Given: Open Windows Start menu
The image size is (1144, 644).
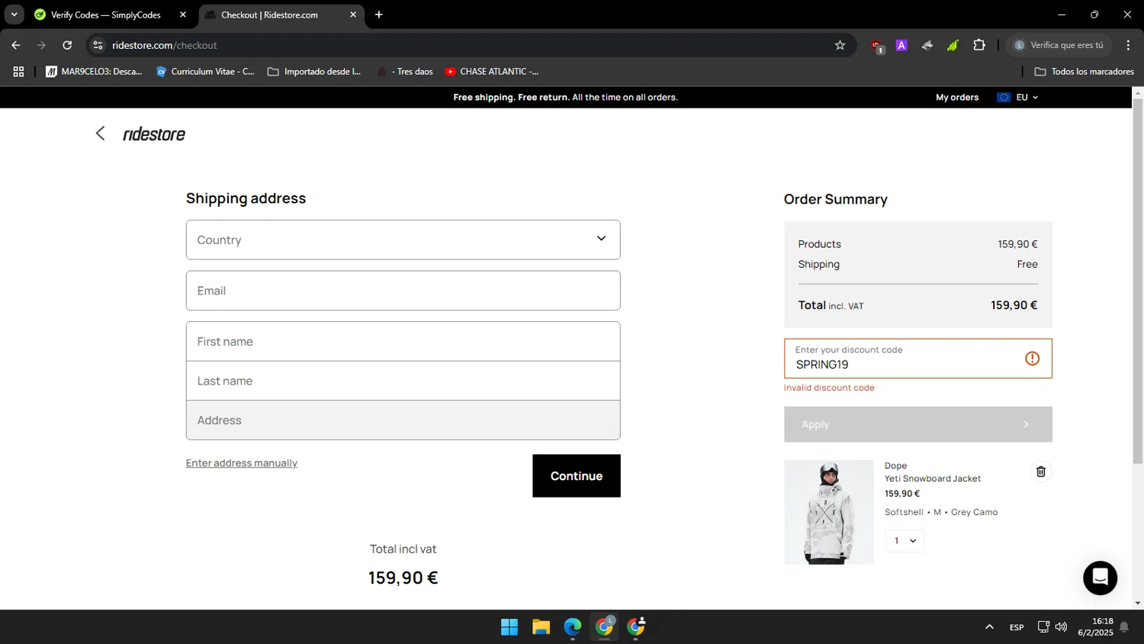Looking at the screenshot, I should (x=509, y=627).
